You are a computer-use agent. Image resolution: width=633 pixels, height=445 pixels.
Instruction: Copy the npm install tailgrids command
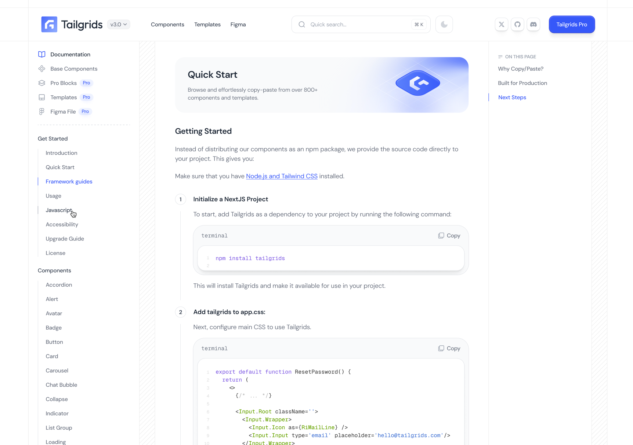[x=449, y=236]
